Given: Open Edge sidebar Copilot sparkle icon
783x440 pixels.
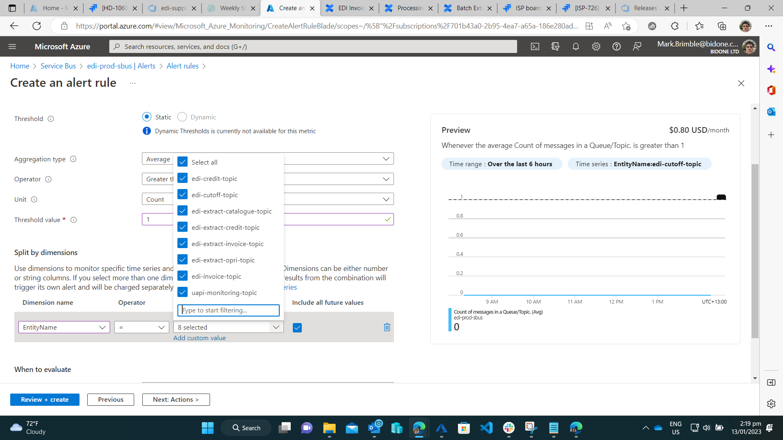Looking at the screenshot, I should click(x=771, y=69).
